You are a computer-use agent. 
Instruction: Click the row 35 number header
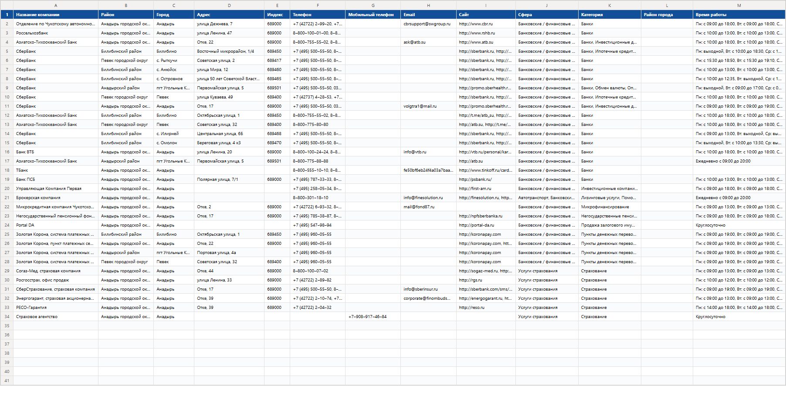[x=7, y=326]
